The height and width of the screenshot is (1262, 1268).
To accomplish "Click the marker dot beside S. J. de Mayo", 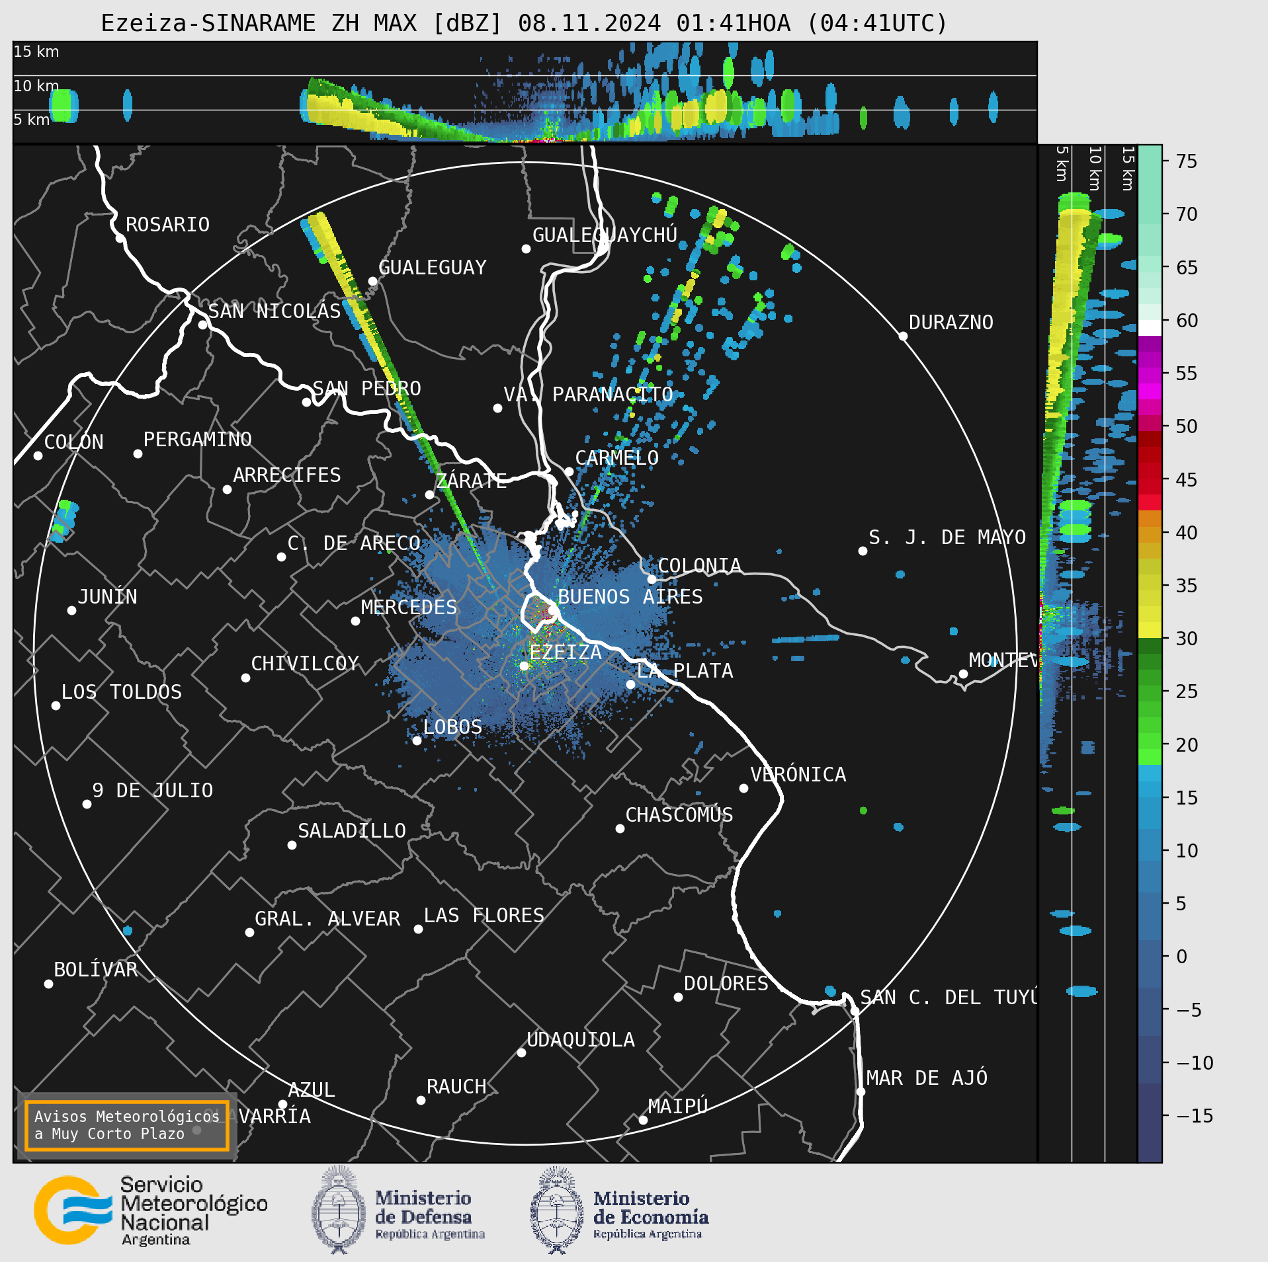I will [863, 551].
